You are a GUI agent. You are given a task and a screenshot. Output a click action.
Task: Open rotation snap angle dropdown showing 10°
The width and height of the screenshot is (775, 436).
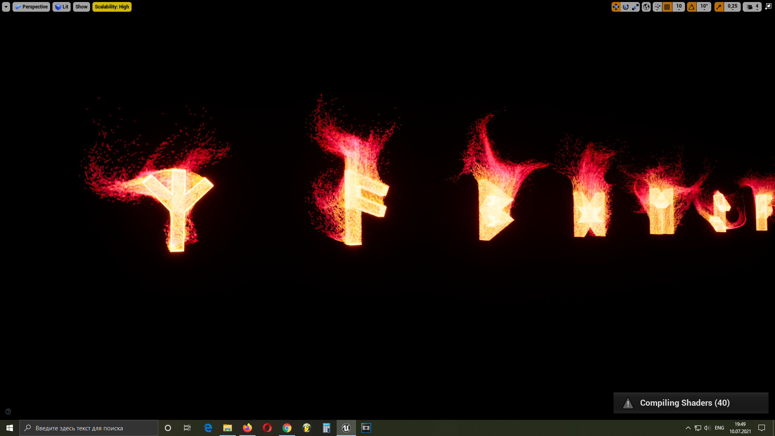704,7
